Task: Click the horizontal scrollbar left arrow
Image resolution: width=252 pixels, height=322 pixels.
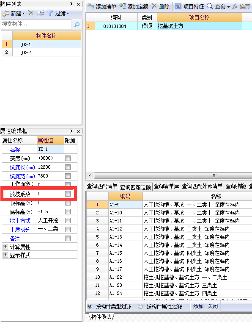Action: pyautogui.click(x=90, y=175)
